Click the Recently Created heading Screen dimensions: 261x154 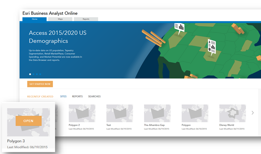click(x=40, y=96)
